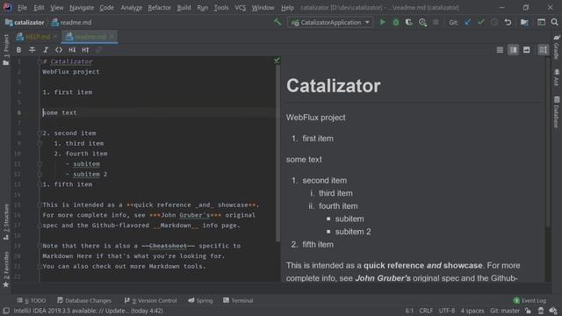
Task: Commit changes with green Git checkmark
Action: pyautogui.click(x=481, y=22)
